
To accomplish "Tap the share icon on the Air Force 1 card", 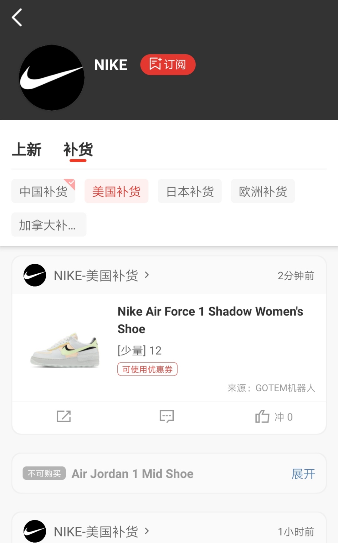I will click(64, 416).
